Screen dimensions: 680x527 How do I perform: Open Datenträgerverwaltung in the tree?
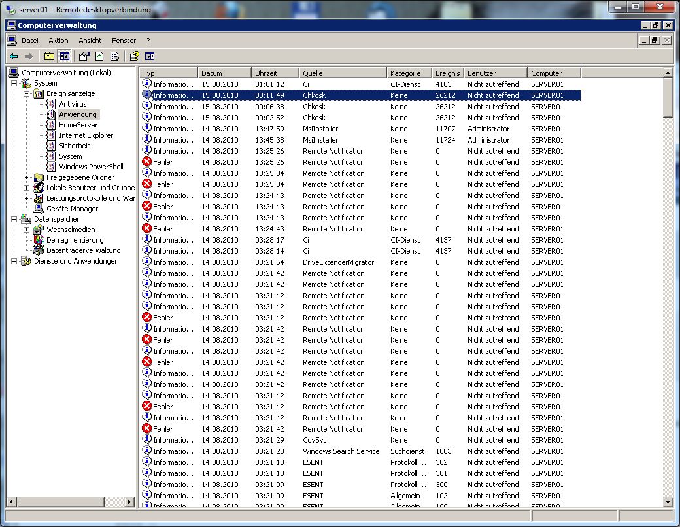coord(83,250)
